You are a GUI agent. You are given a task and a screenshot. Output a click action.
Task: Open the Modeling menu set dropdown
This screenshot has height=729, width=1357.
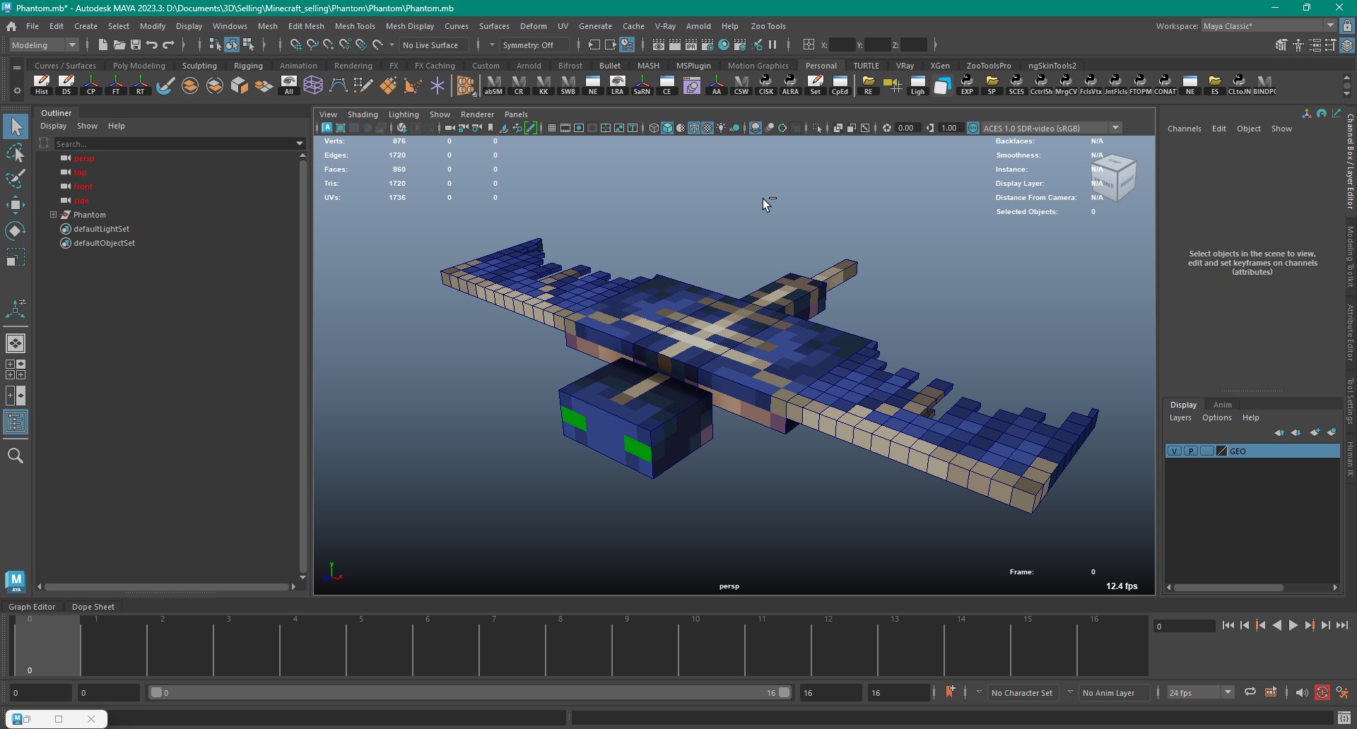pyautogui.click(x=45, y=45)
